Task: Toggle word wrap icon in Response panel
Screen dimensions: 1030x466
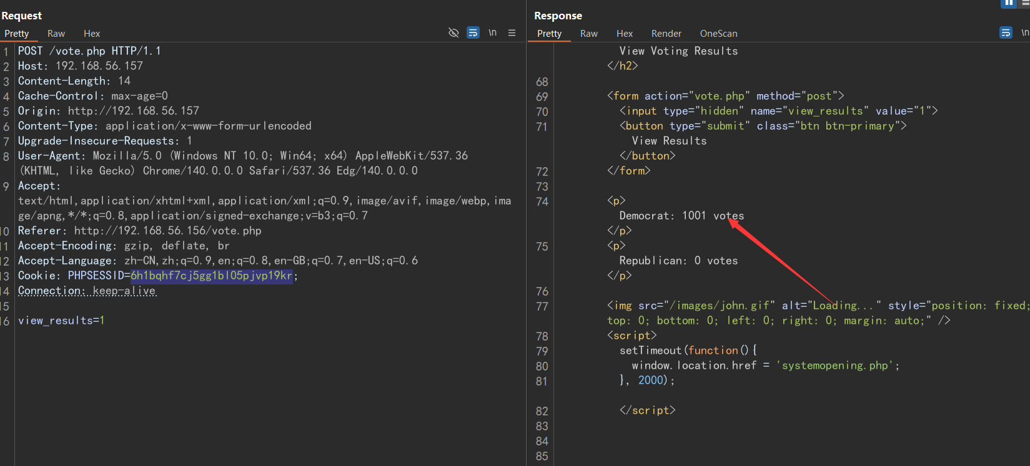Action: (x=1006, y=32)
